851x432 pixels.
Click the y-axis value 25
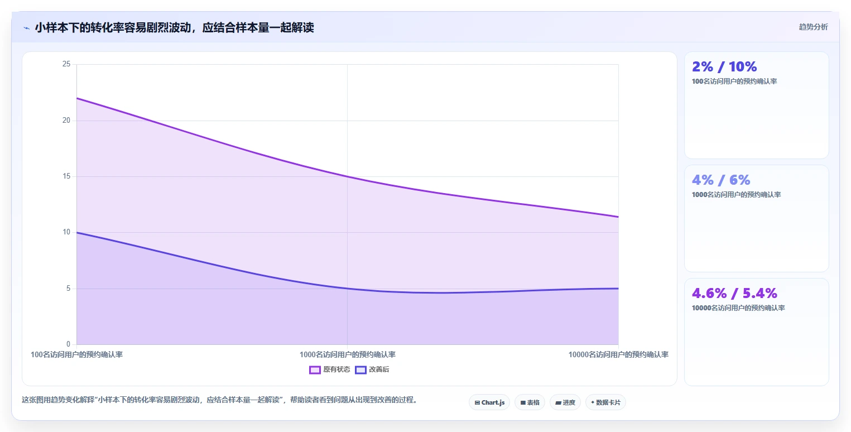66,64
